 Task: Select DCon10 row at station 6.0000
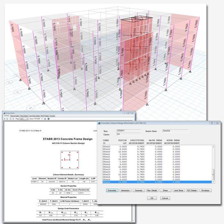click(157, 149)
